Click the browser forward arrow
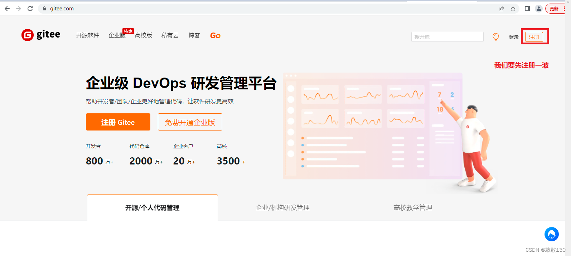 click(x=19, y=9)
